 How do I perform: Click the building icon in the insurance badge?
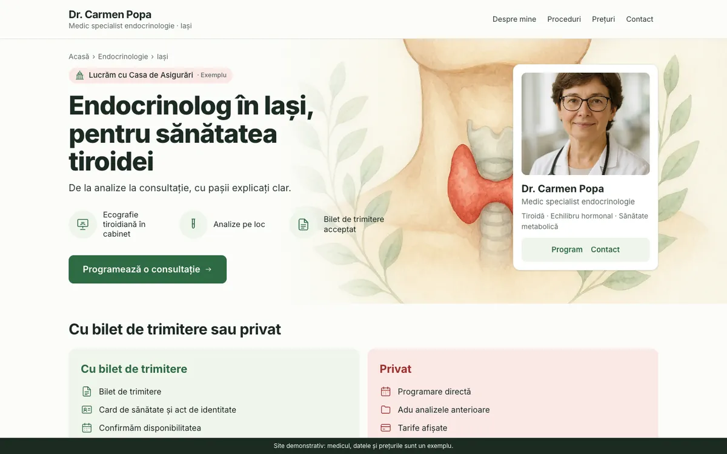79,75
